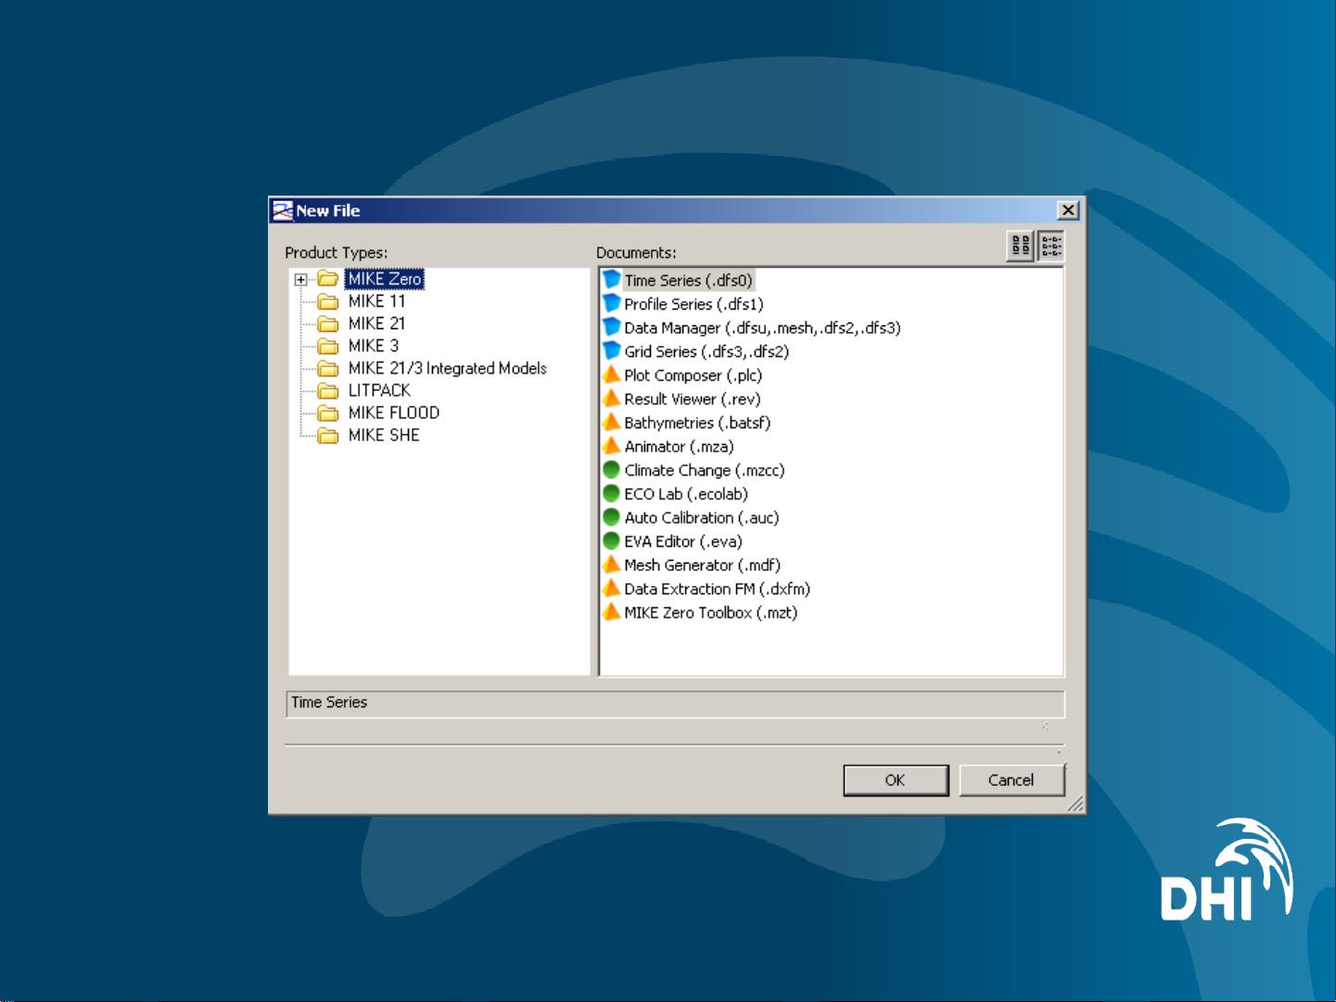Expand the MIKE Zero tree node
The width and height of the screenshot is (1336, 1002).
pos(300,279)
